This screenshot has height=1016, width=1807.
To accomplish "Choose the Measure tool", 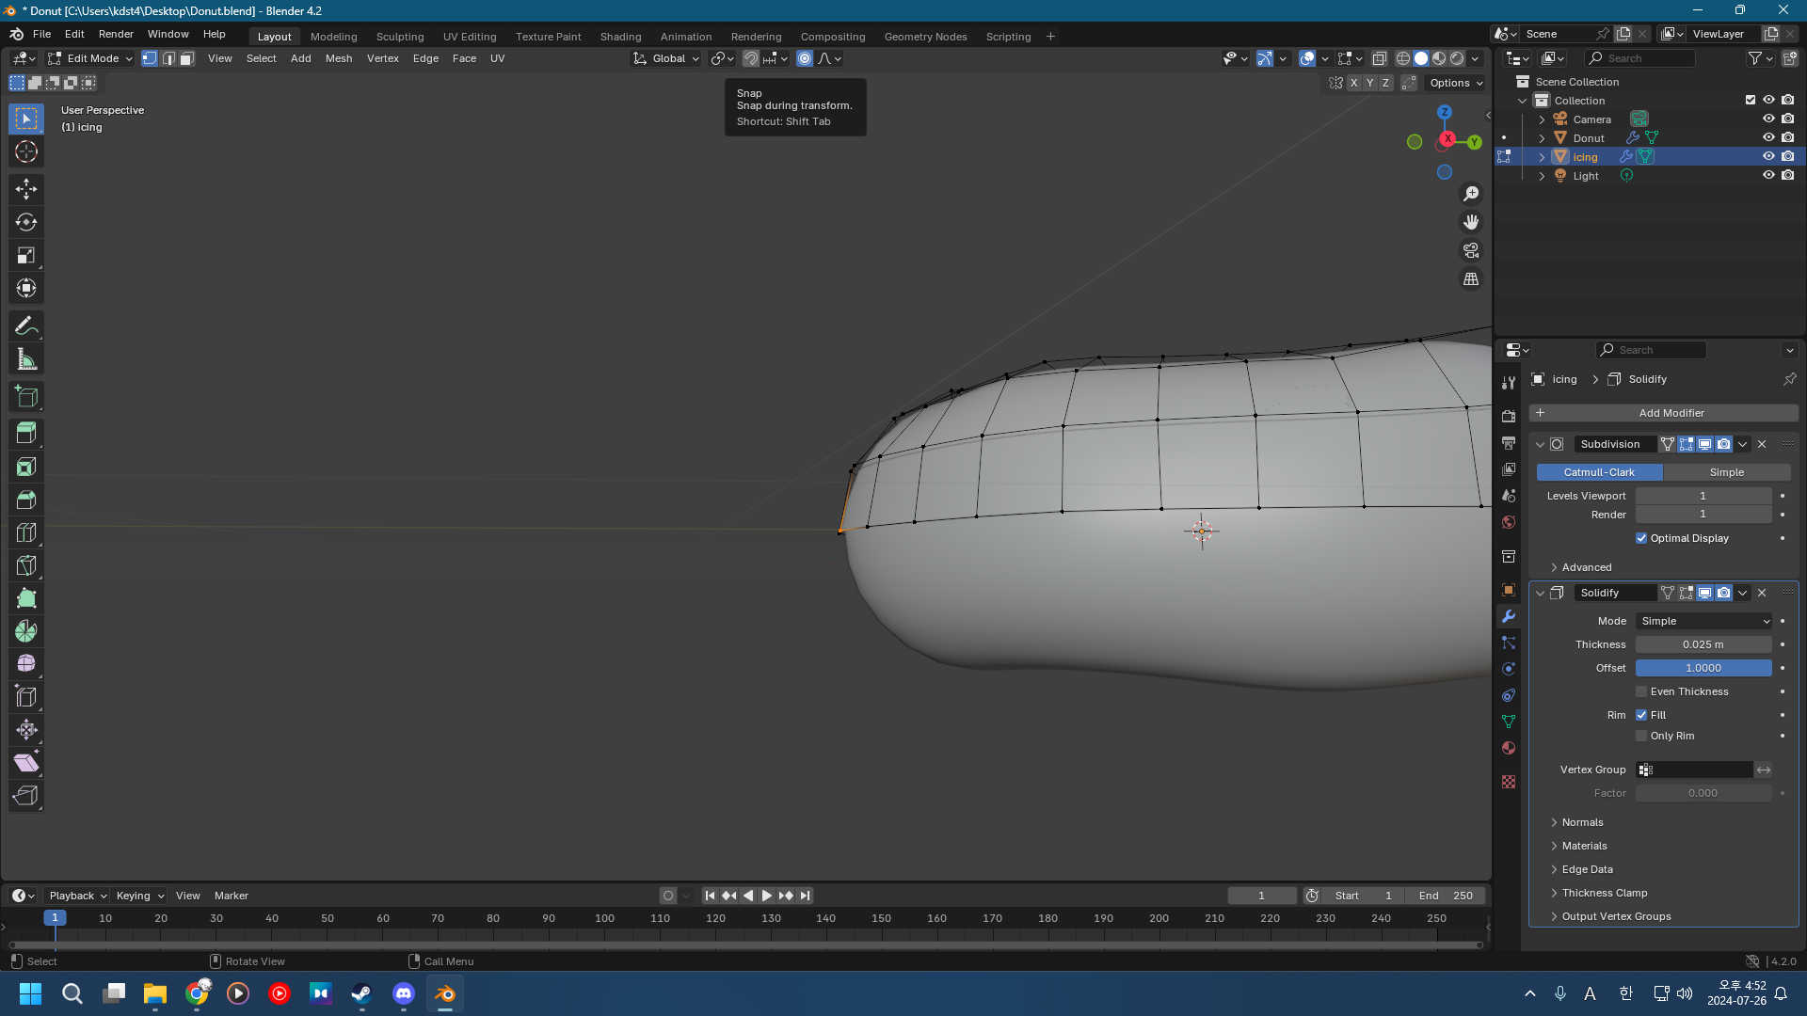I will coord(26,358).
